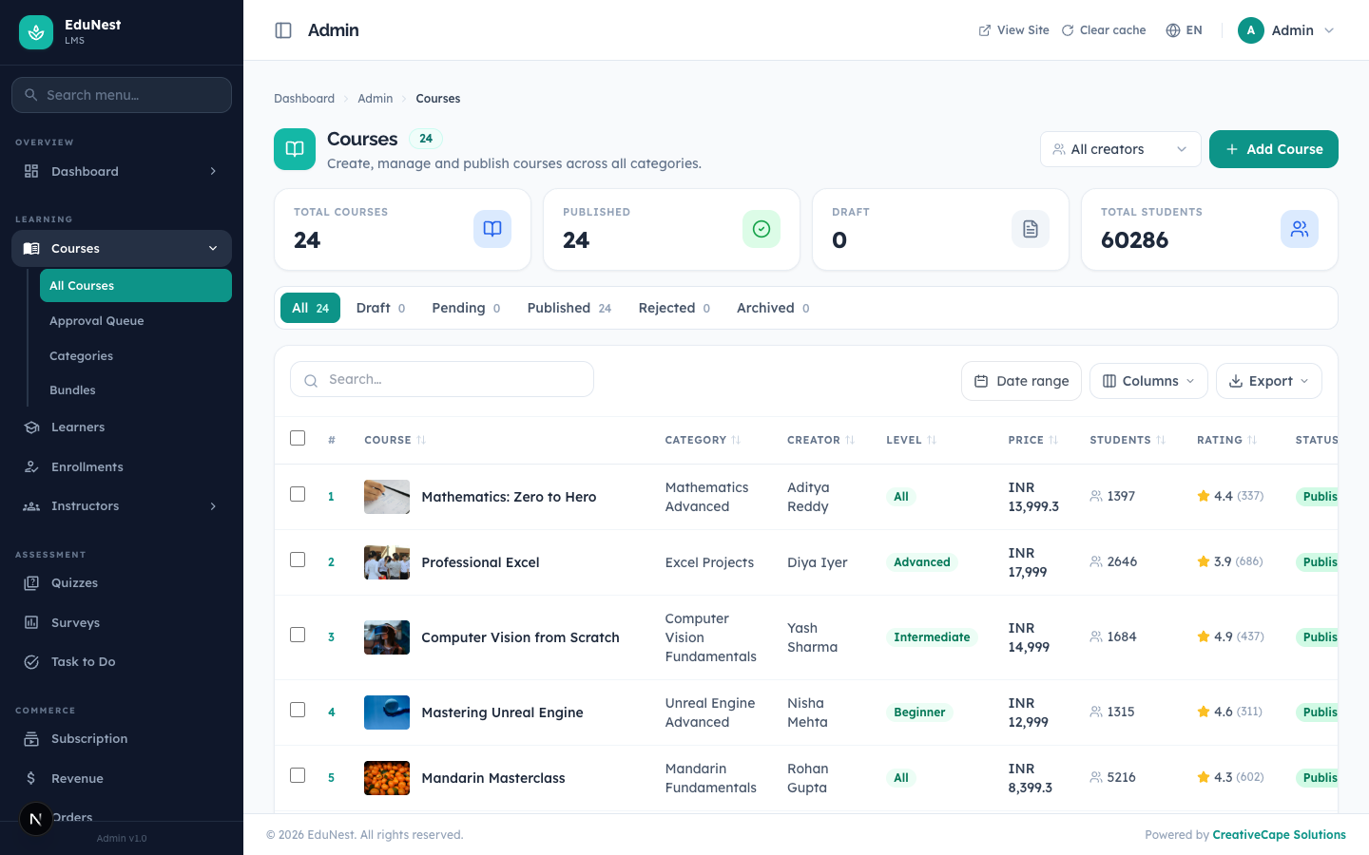Open the CreativeCape Solutions link
Image resolution: width=1369 pixels, height=855 pixels.
[x=1279, y=835]
